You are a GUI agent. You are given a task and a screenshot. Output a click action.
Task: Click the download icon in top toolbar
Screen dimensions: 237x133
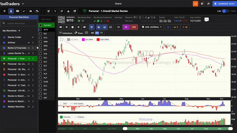68,11
